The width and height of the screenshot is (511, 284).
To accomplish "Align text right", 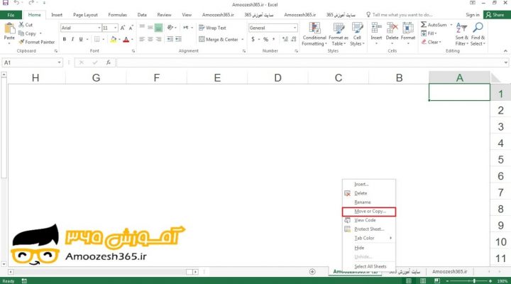I will pos(159,40).
